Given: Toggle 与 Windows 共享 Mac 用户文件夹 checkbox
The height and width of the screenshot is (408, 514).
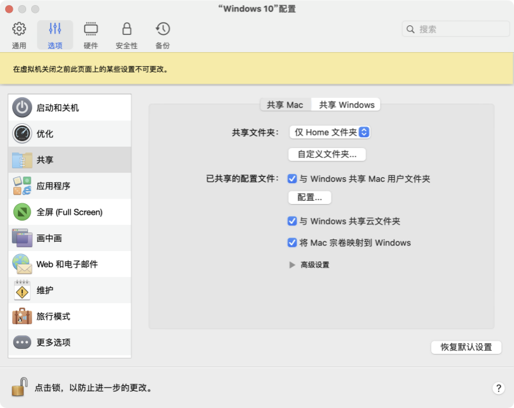Looking at the screenshot, I should (292, 179).
